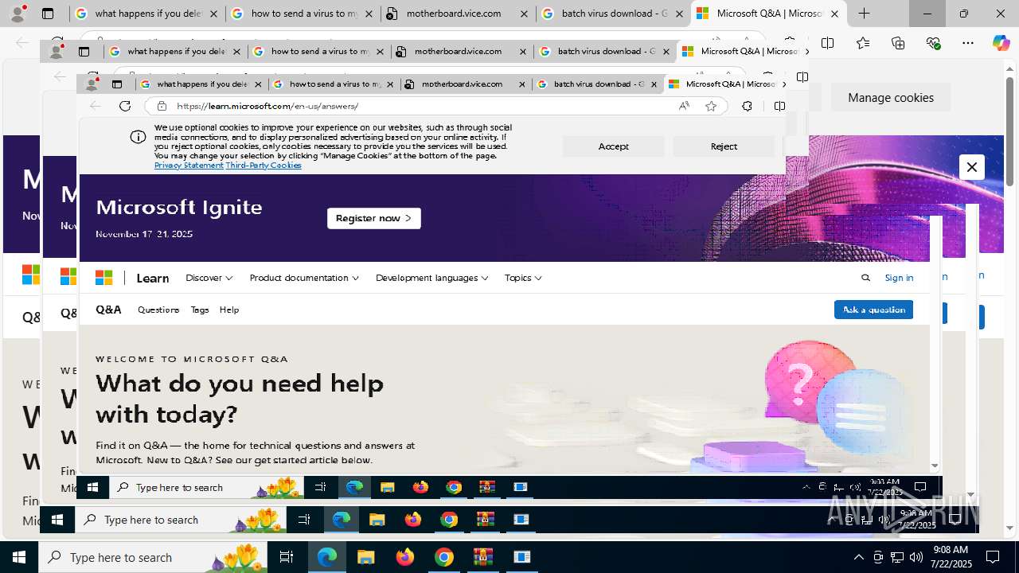Click Manage cookies button
The width and height of the screenshot is (1019, 573).
point(891,97)
